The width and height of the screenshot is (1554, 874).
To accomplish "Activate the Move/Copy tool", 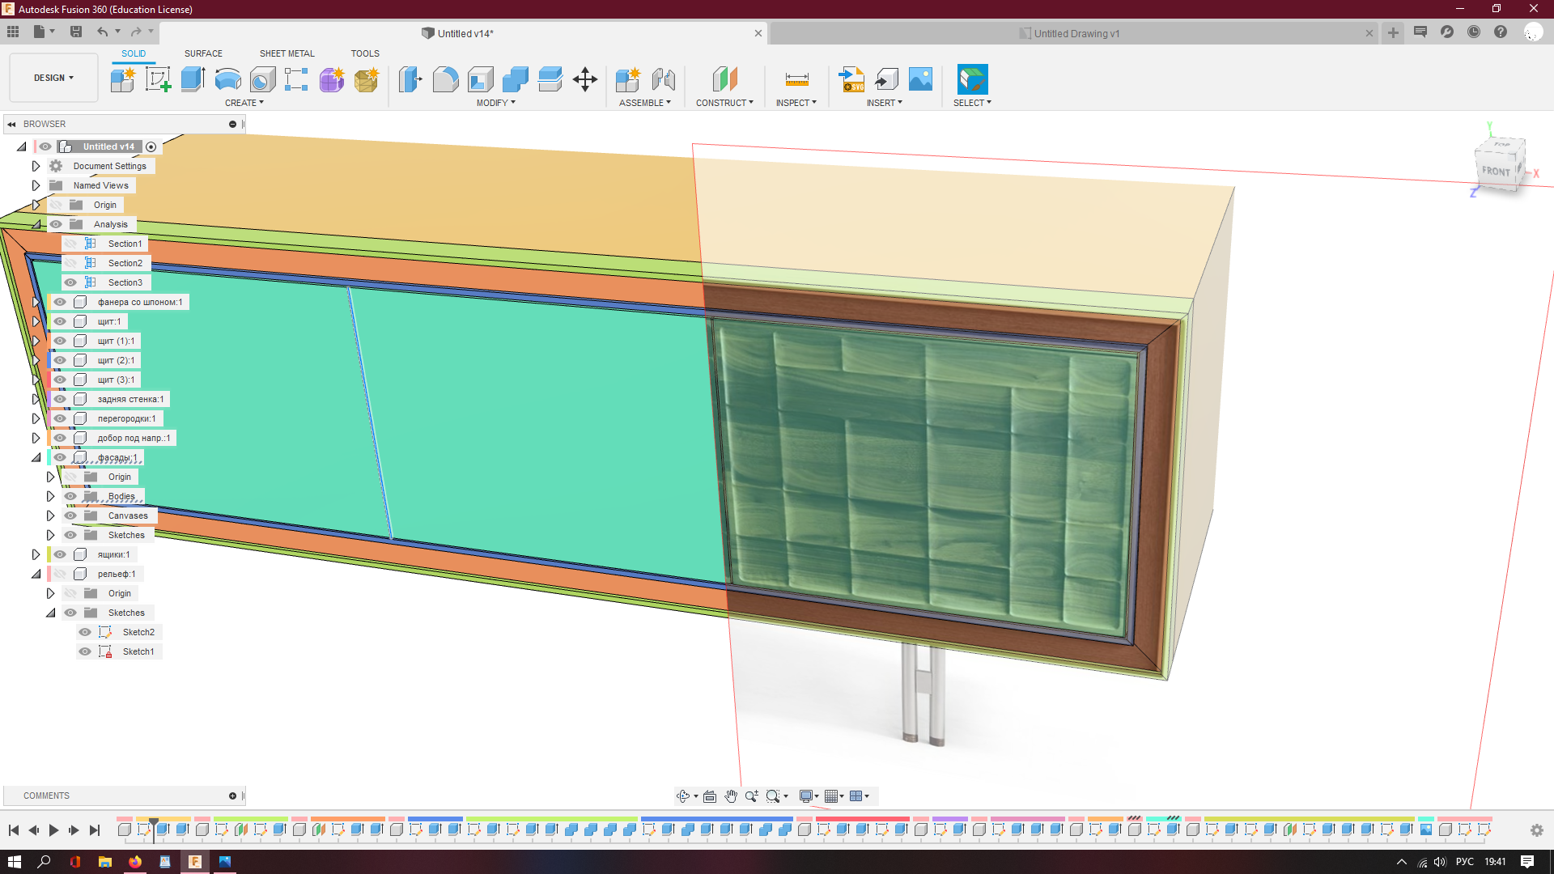I will coord(584,79).
